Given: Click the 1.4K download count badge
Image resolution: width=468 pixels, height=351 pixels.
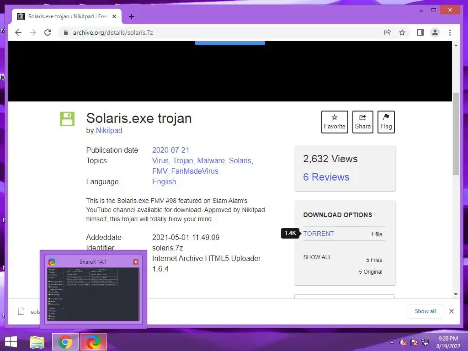Looking at the screenshot, I should [290, 233].
